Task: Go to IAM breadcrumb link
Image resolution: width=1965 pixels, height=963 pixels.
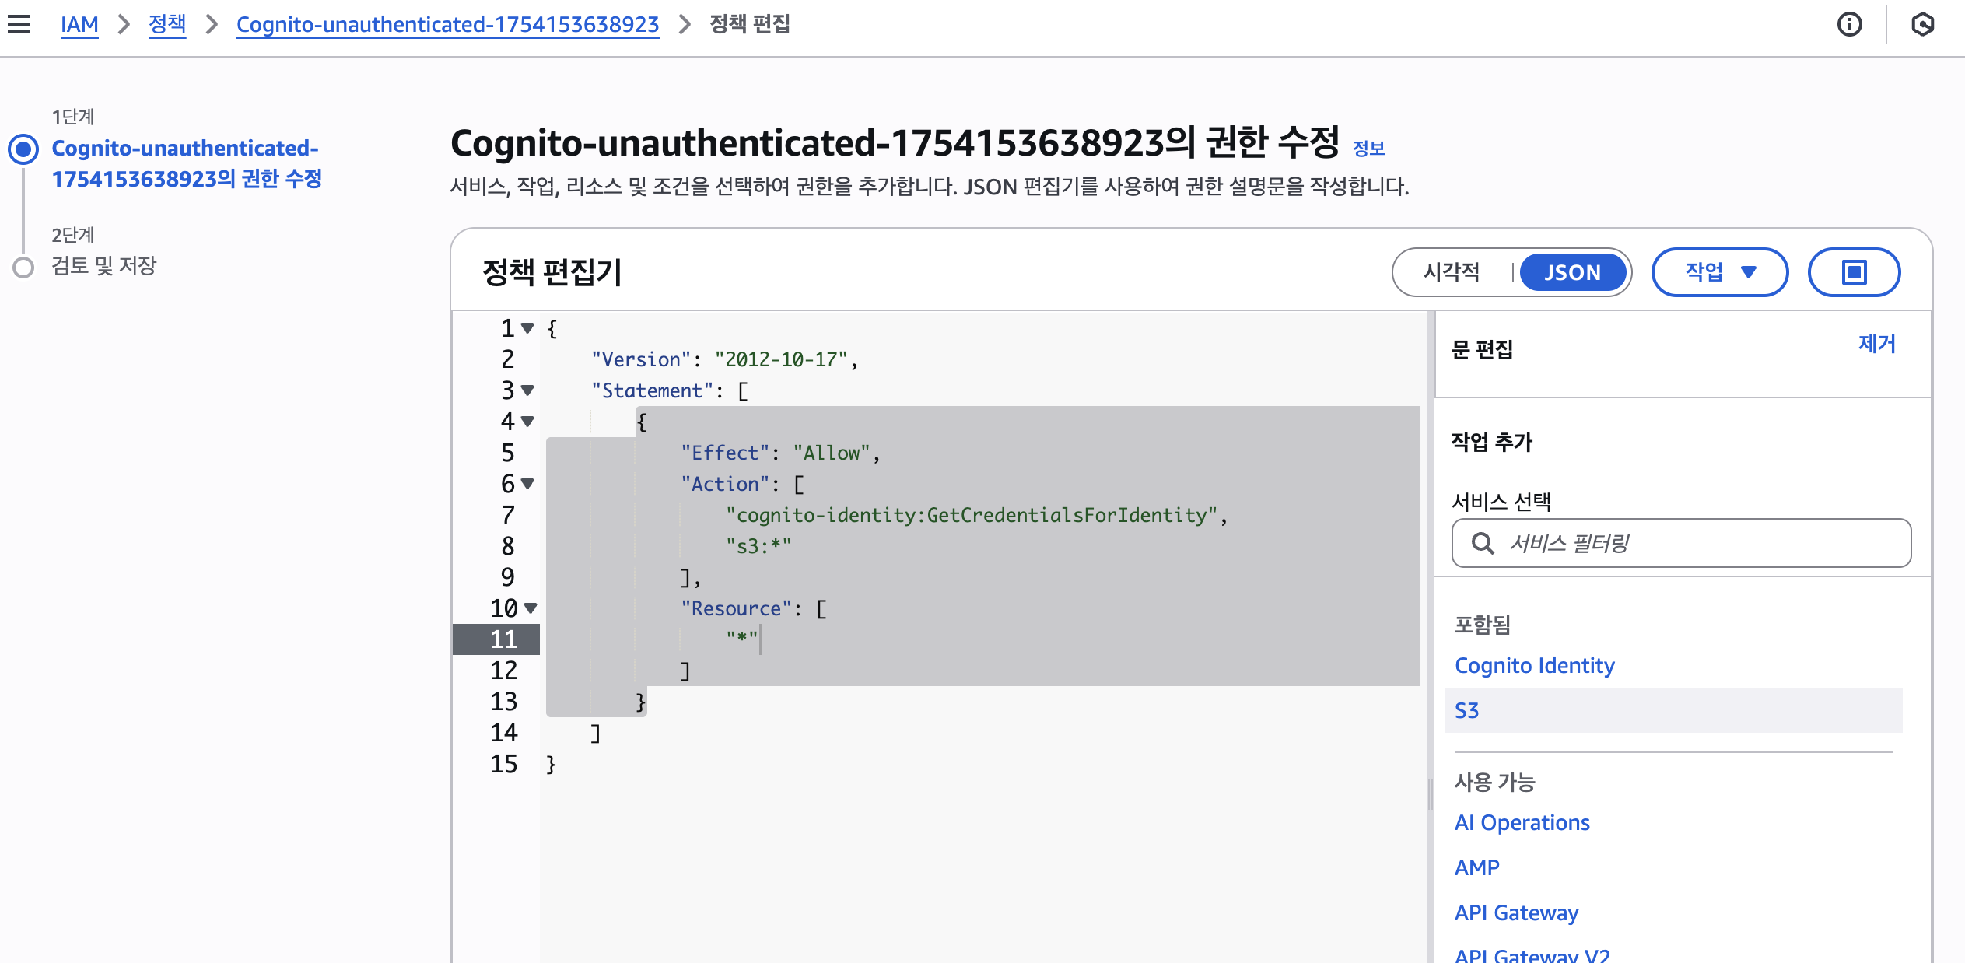Action: [79, 24]
